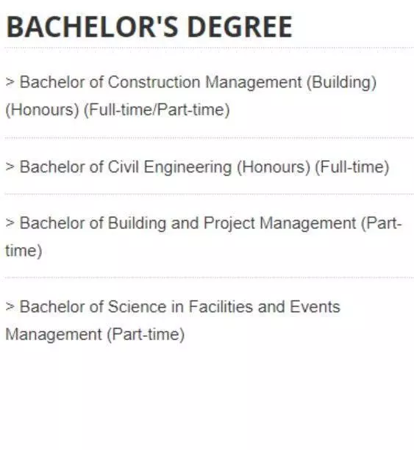Click the arrow marker before Building and Project entry

click(x=10, y=222)
